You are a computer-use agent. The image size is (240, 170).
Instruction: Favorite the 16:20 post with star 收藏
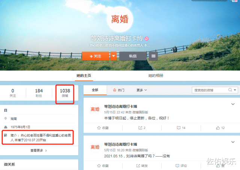[x=103, y=166]
